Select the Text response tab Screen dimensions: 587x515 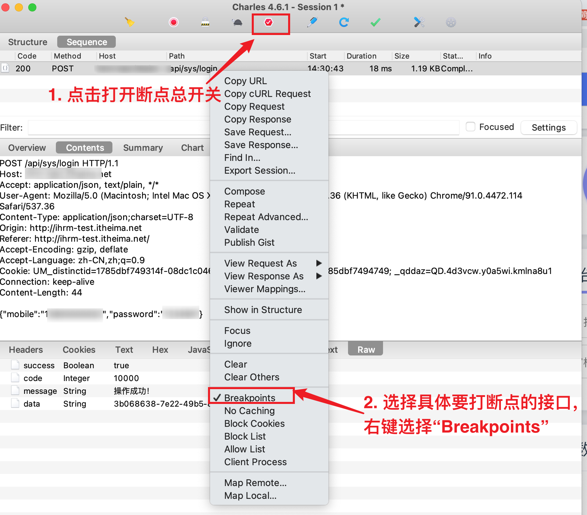click(124, 350)
